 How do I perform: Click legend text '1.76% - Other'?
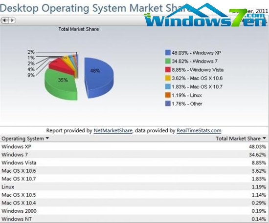coord(187,104)
